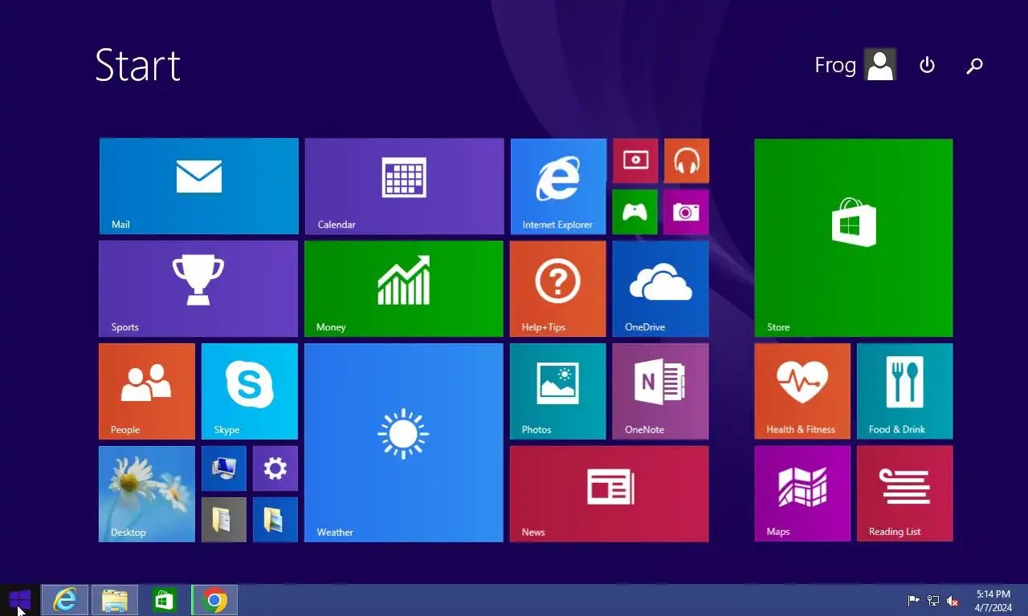The height and width of the screenshot is (616, 1028).
Task: Click the power options button
Action: click(927, 65)
